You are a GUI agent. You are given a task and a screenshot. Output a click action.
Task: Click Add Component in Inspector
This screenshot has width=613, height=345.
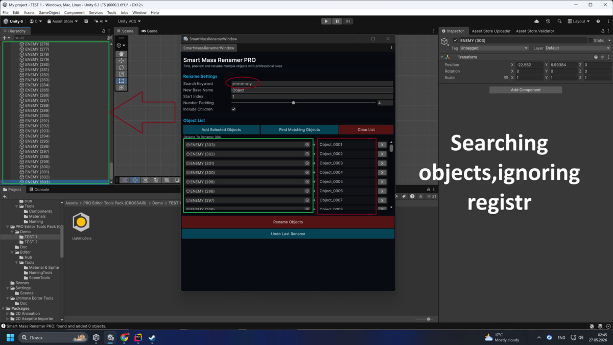pos(526,90)
